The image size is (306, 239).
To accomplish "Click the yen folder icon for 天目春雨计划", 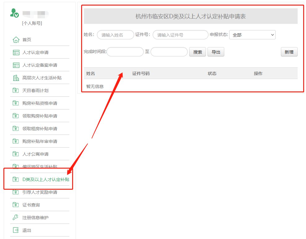I will tap(16, 91).
